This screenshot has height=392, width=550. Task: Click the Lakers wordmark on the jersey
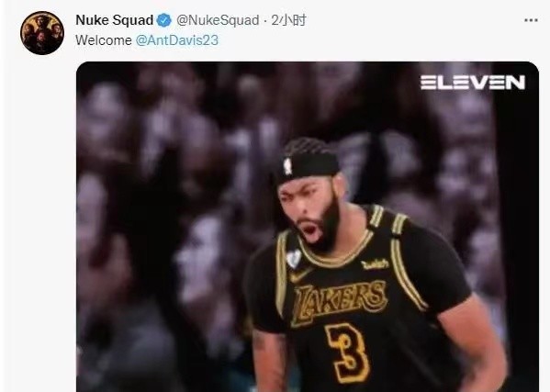coord(339,301)
